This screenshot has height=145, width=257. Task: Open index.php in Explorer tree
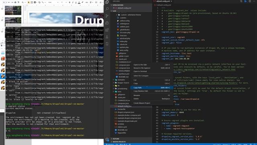tap(124, 41)
